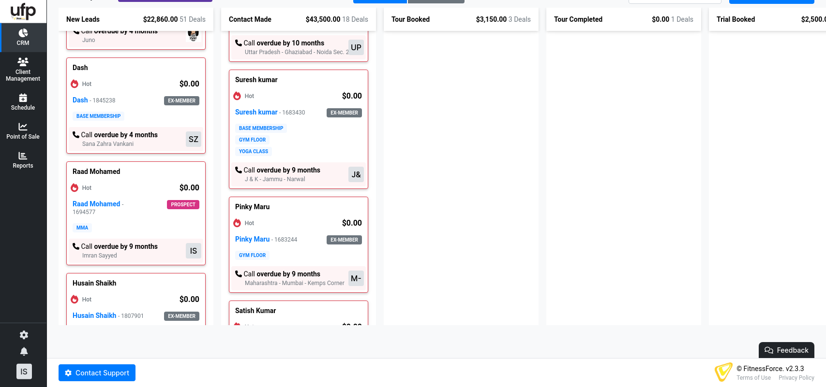
Task: Click the Contact Support button
Action: click(97, 373)
